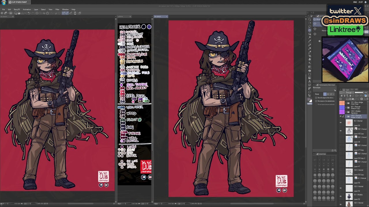Open the Animation menu
The image size is (369, 207).
point(27,9)
